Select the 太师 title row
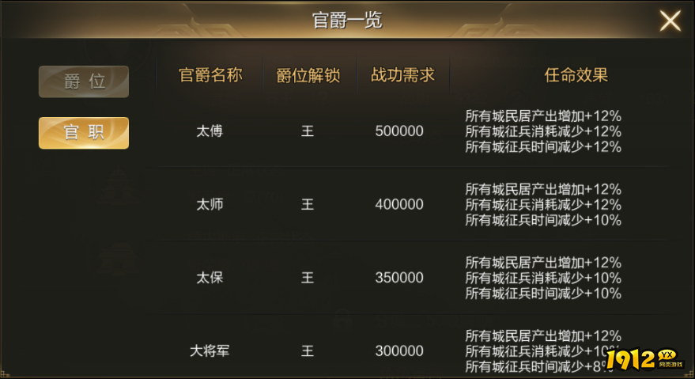The width and height of the screenshot is (695, 379). coord(210,204)
